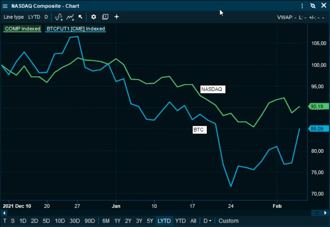The width and height of the screenshot is (330, 227).
Task: Click the blue 85,09 price marker
Action: click(x=318, y=129)
